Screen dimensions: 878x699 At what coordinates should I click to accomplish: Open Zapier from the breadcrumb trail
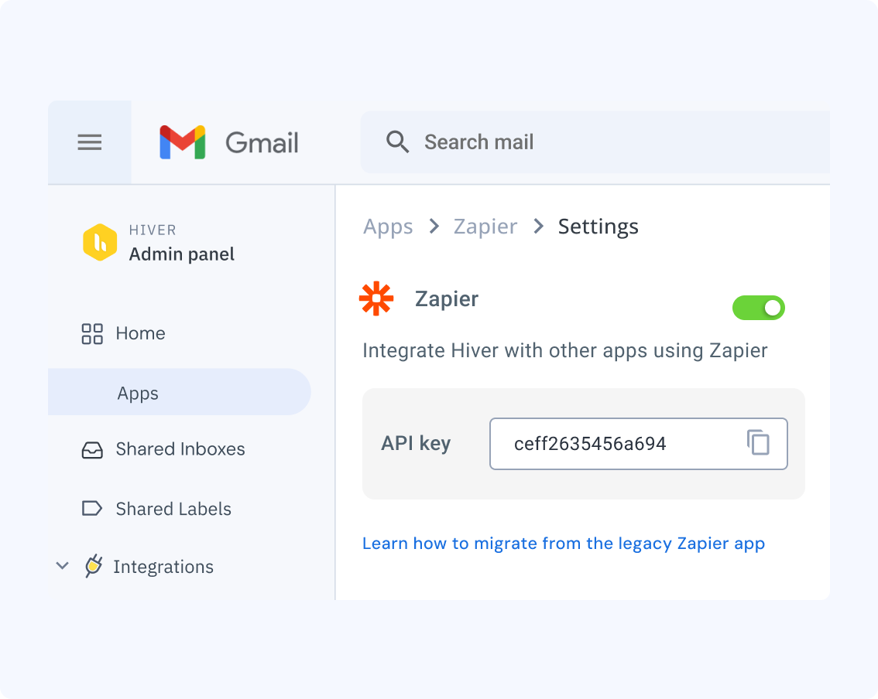click(485, 226)
